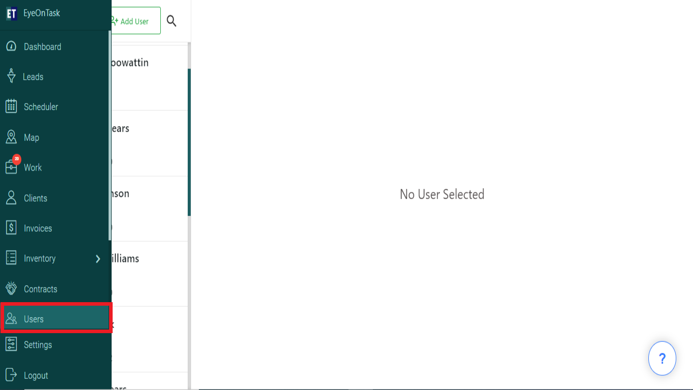Select the user row ending in 'ears'
Screen dimensions: 693x390
point(150,143)
